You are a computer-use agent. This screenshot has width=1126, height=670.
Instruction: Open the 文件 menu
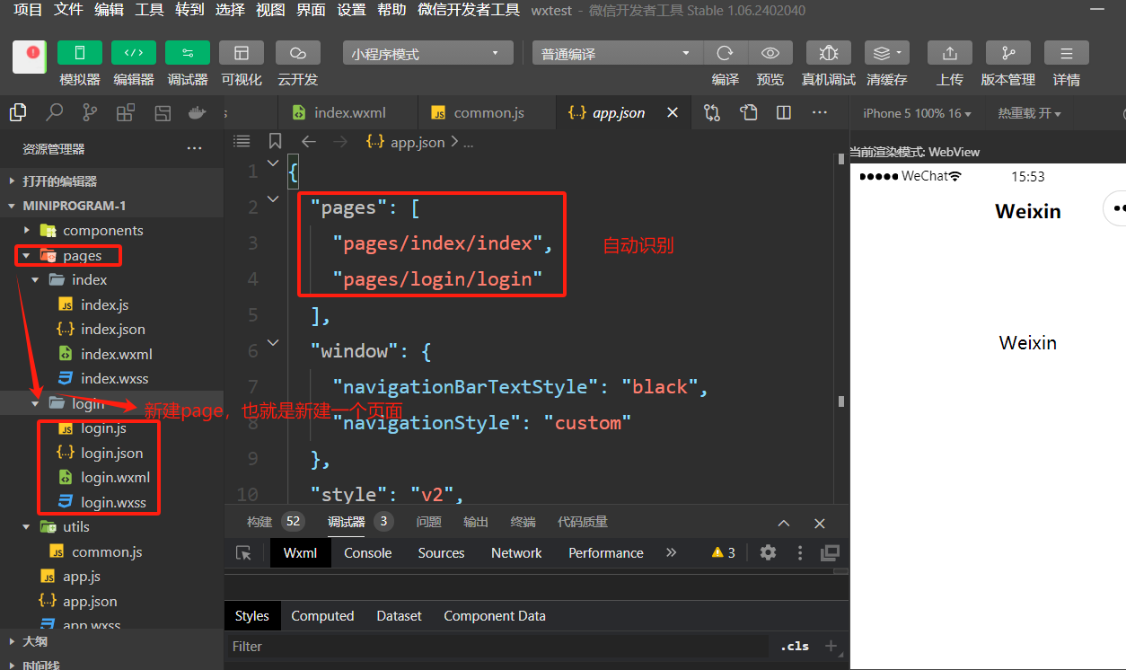69,10
